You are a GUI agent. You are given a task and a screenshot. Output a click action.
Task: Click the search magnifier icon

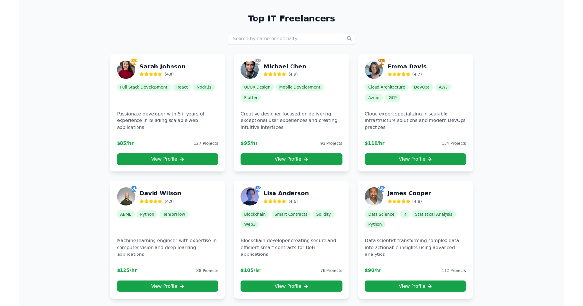349,38
